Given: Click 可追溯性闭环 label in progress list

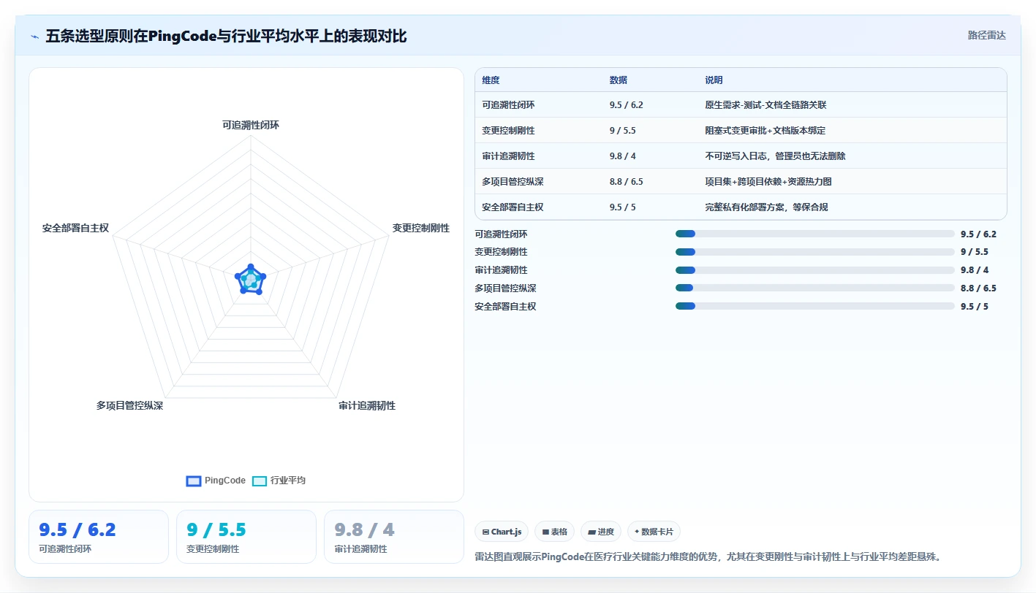Looking at the screenshot, I should point(501,234).
